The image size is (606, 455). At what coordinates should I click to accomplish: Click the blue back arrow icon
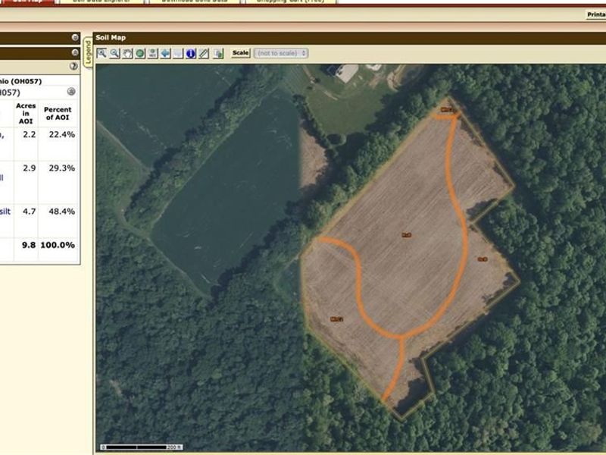[165, 54]
